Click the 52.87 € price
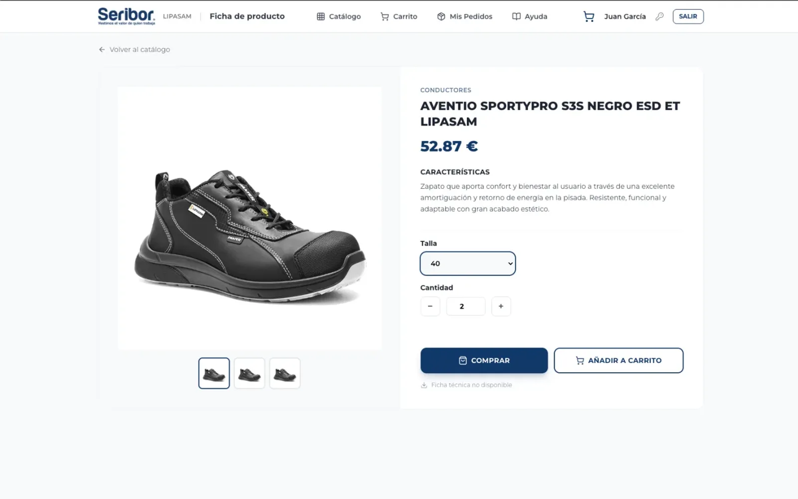This screenshot has width=798, height=499. coord(449,146)
